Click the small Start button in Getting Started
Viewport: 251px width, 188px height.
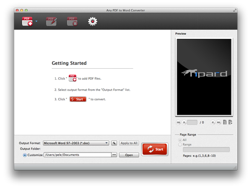click(78, 99)
